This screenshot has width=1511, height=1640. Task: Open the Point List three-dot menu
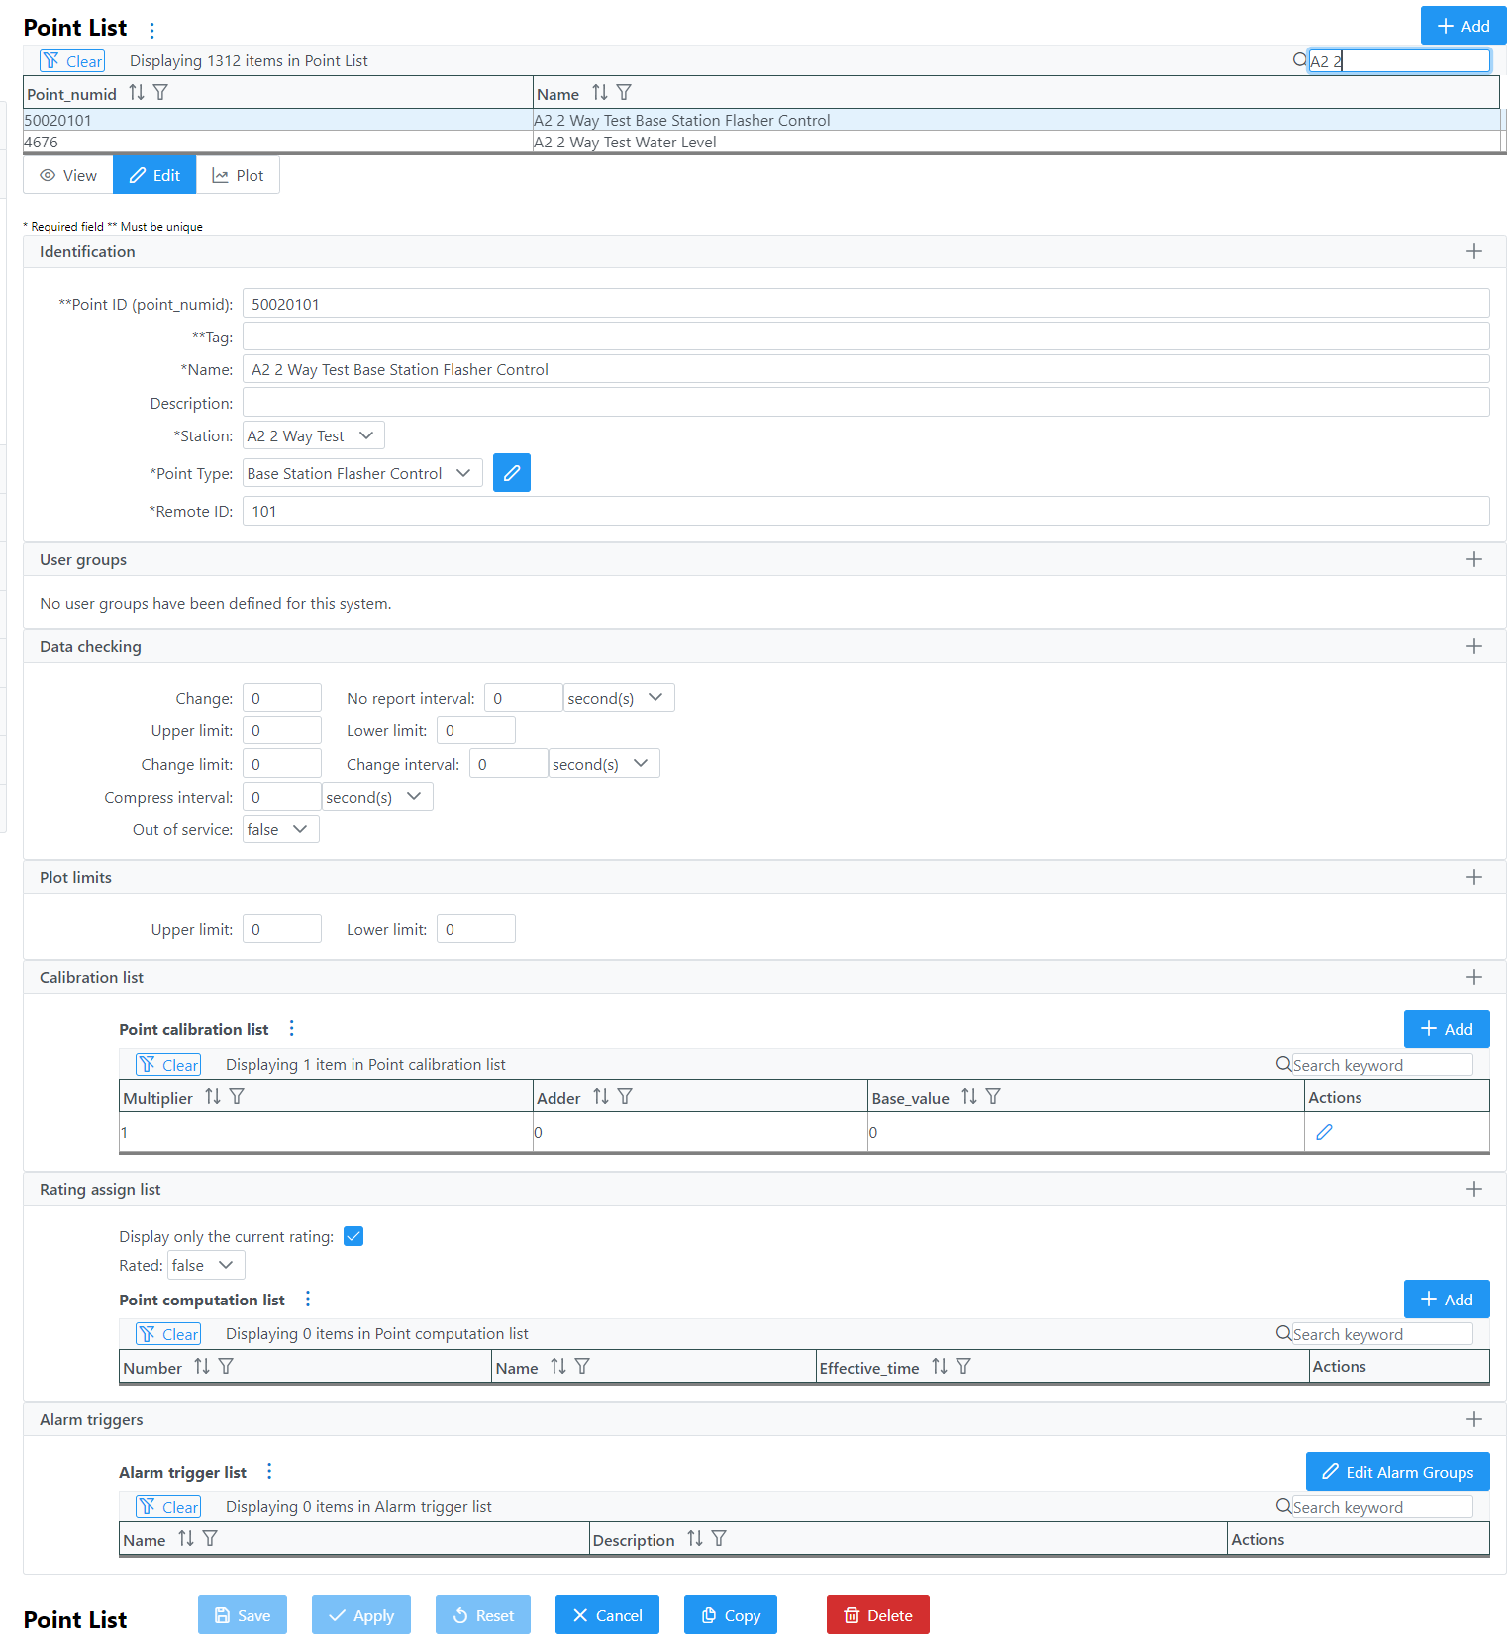[151, 30]
